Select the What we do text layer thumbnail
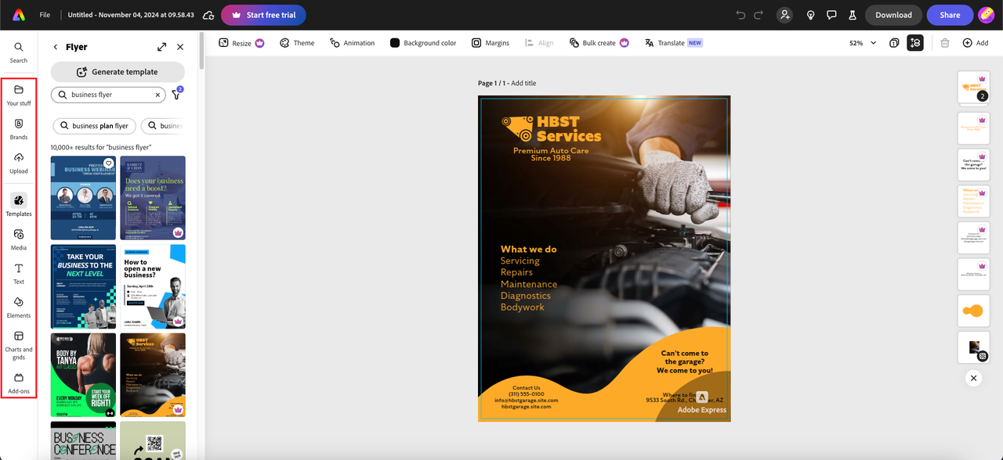1003x460 pixels. 973,201
